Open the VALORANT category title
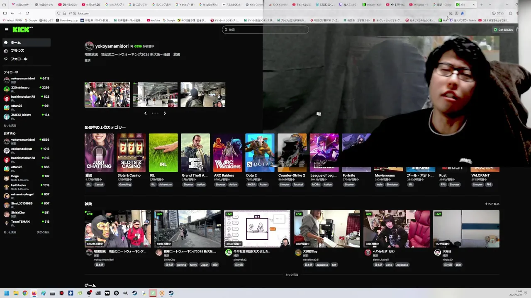The width and height of the screenshot is (531, 298). coord(480,175)
